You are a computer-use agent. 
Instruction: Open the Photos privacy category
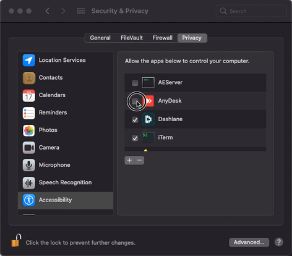(x=66, y=130)
